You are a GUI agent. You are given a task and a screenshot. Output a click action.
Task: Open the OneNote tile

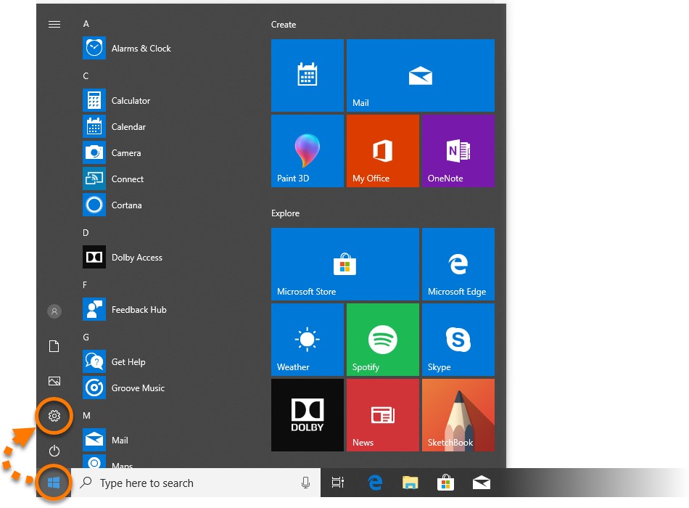tap(458, 150)
